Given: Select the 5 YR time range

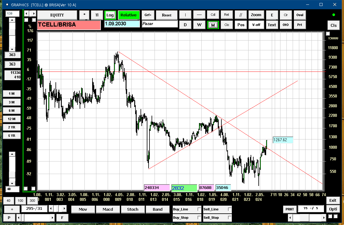Looking at the screenshot, I should [x=12, y=136].
